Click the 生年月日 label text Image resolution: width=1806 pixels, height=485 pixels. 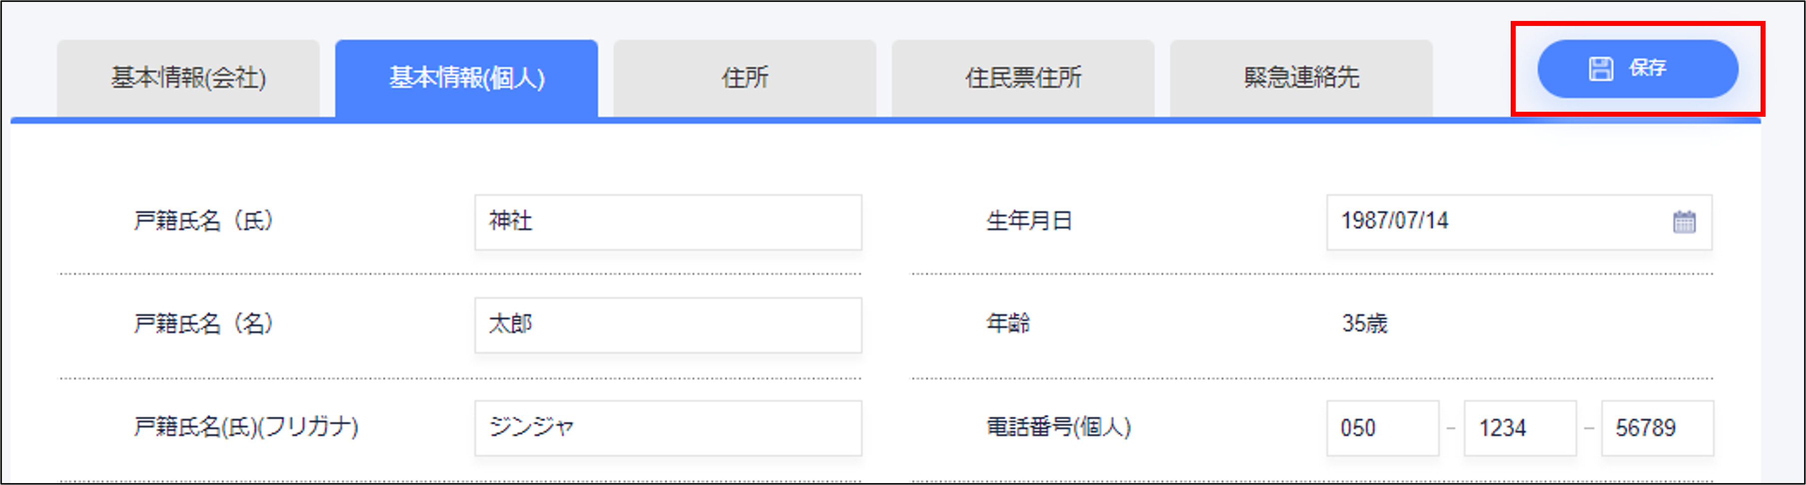(x=1028, y=221)
